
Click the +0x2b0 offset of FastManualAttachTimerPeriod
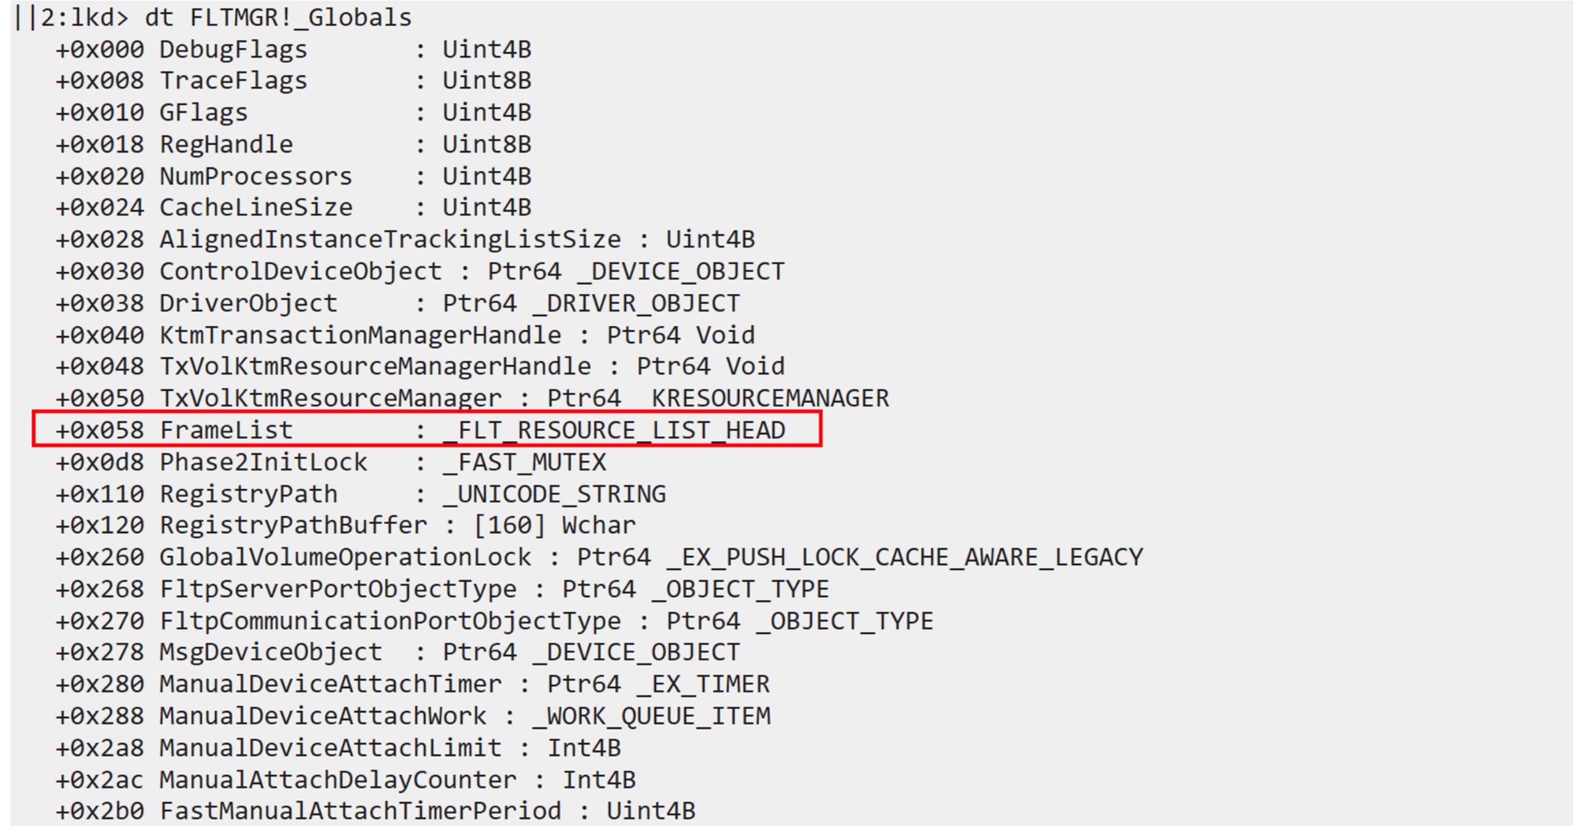(x=100, y=811)
